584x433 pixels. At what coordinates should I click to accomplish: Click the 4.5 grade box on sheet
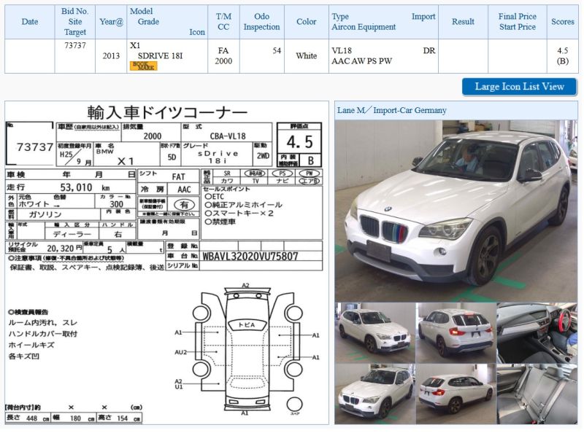tap(299, 141)
